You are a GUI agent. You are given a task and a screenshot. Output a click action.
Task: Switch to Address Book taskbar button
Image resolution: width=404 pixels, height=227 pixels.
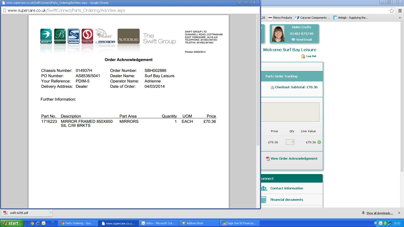[199, 223]
